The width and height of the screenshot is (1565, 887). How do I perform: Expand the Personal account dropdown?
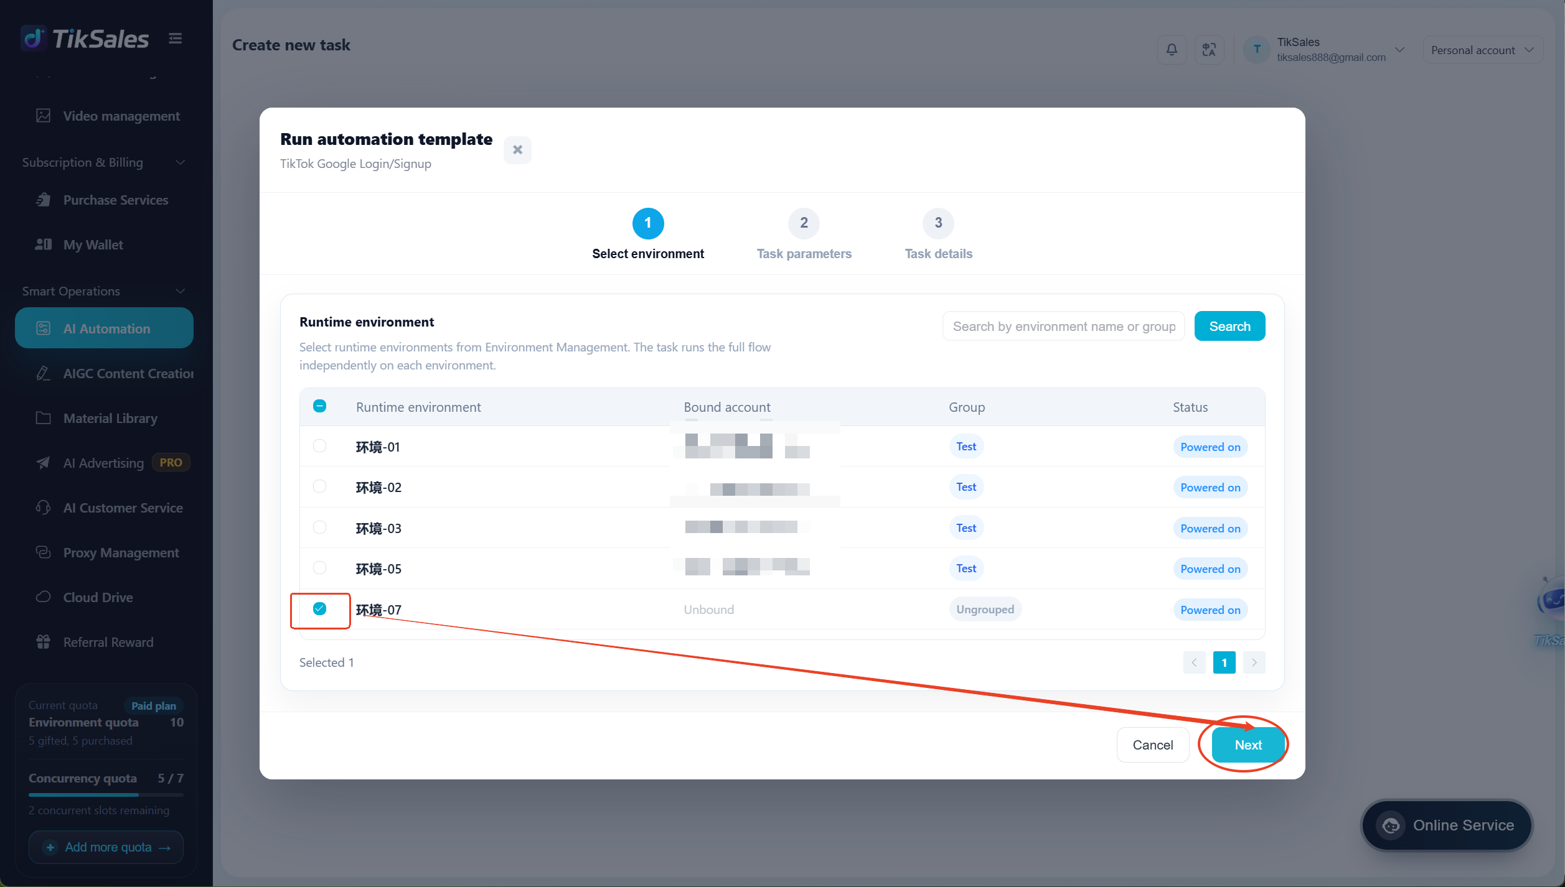[x=1483, y=50]
